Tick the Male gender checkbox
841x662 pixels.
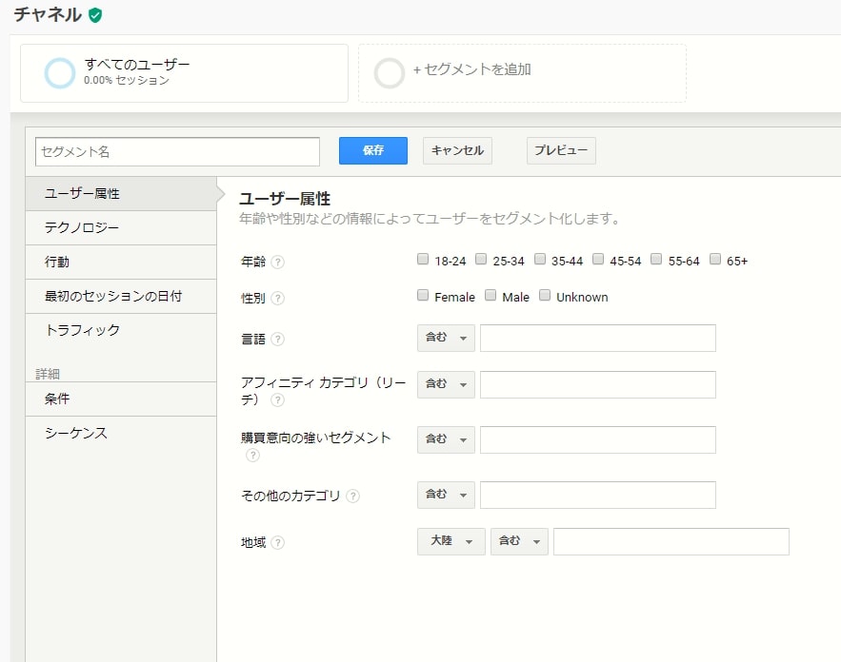point(491,295)
